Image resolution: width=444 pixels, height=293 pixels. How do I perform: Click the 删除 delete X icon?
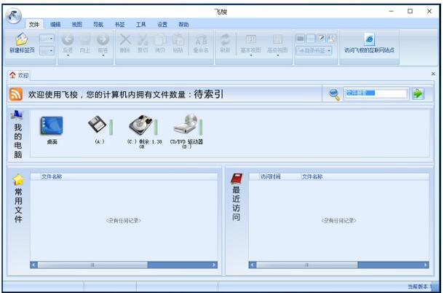coord(125,39)
